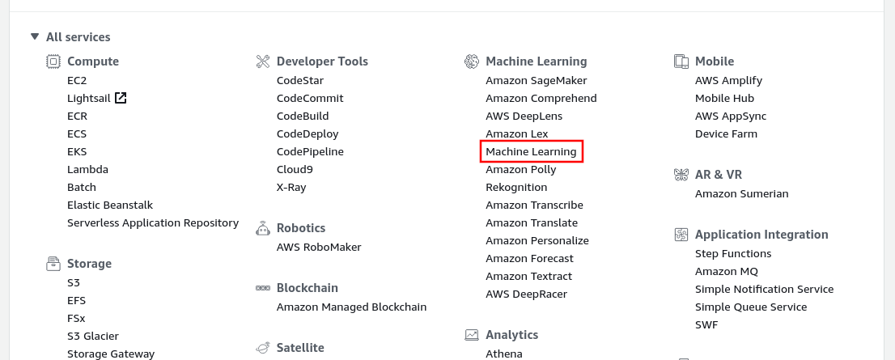Open the Machine Learning service link
The height and width of the screenshot is (360, 895).
531,152
